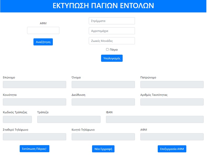Screen dimensions: 210x157
Task: Select the Όνομα text field
Action: (x=103, y=85)
